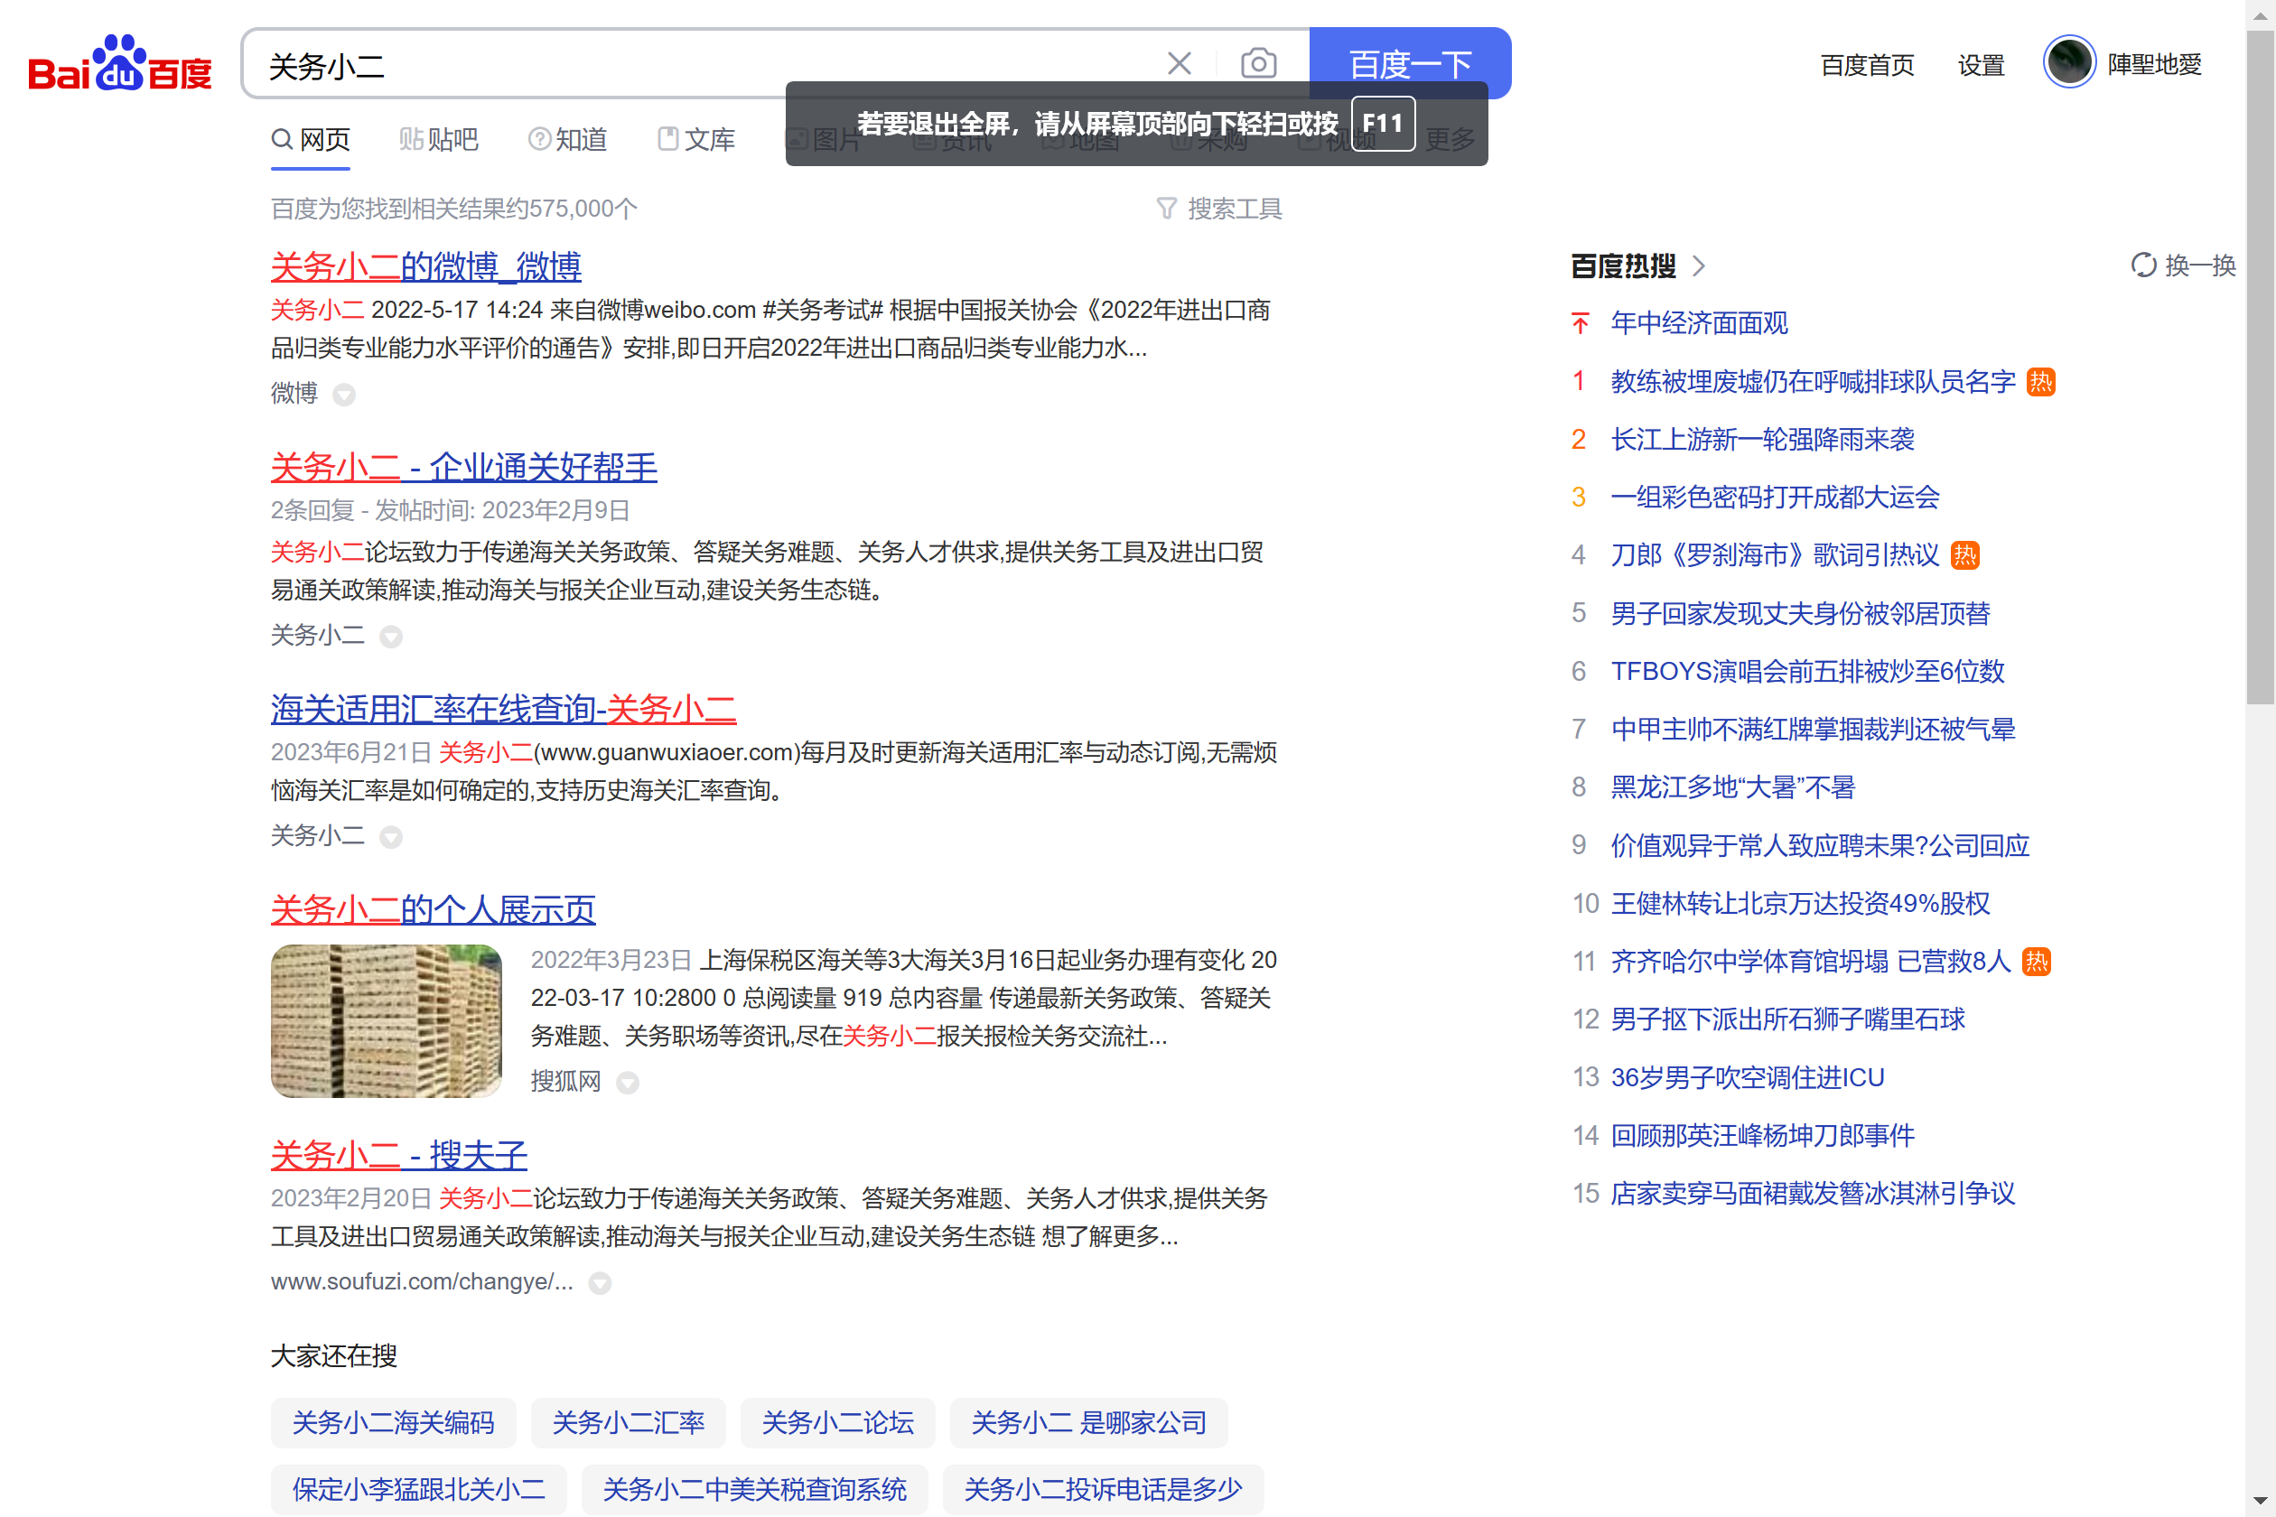Open image search via the camera icon

click(x=1258, y=64)
